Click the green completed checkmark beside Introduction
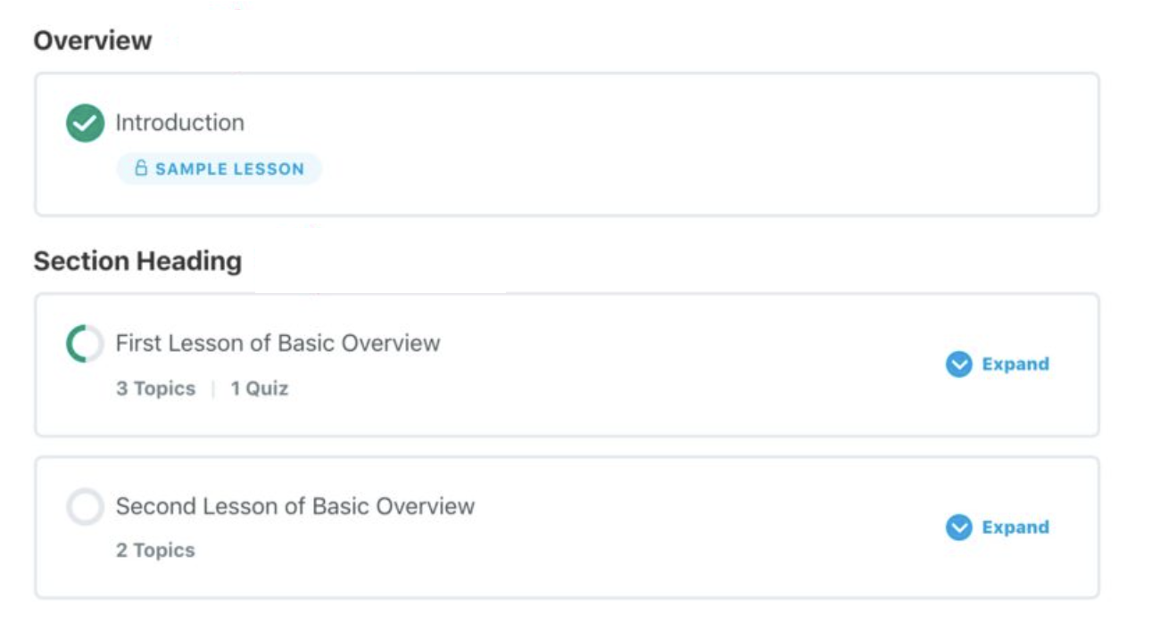The width and height of the screenshot is (1160, 622). click(85, 123)
